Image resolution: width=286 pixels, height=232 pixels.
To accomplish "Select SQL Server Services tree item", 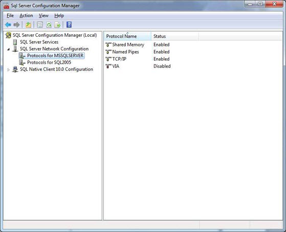I will pyautogui.click(x=39, y=42).
